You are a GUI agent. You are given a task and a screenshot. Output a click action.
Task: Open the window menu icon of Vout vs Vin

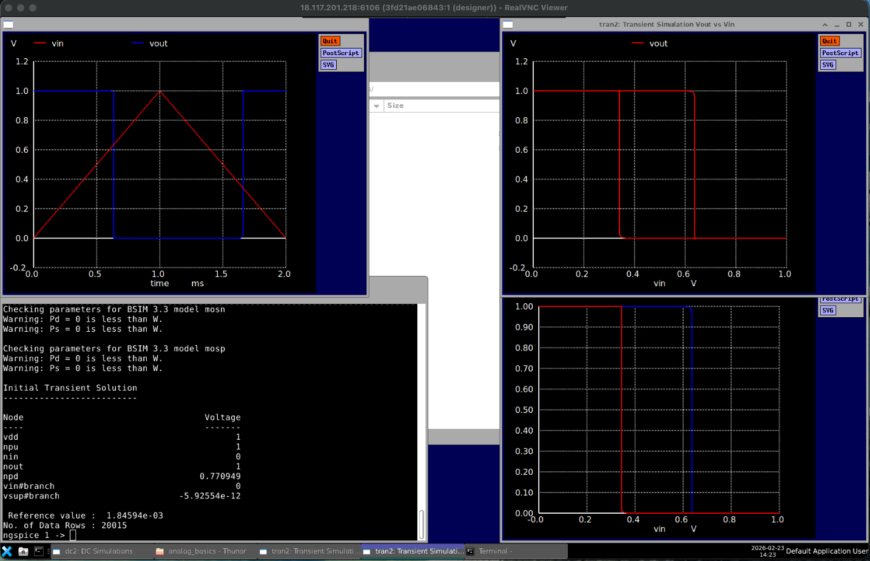coord(508,25)
